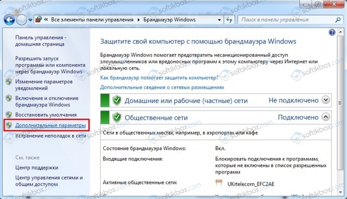The width and height of the screenshot is (347, 199).
Task: Click the vertical scrollbar thumb
Action: [340, 103]
